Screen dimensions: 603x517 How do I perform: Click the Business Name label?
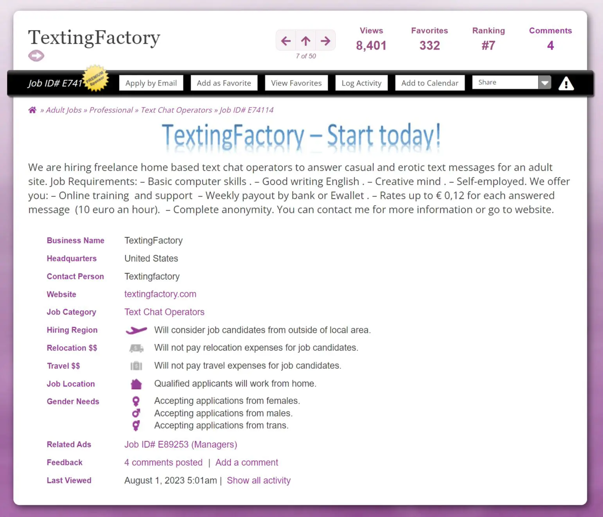[75, 240]
